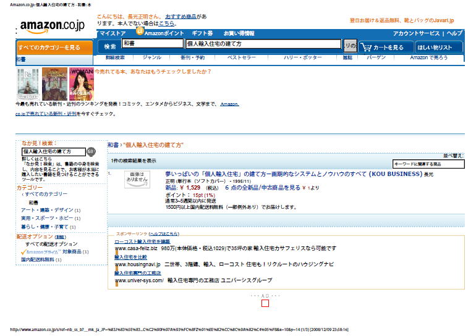Click the round GO search button in sidebar

pos(91,151)
